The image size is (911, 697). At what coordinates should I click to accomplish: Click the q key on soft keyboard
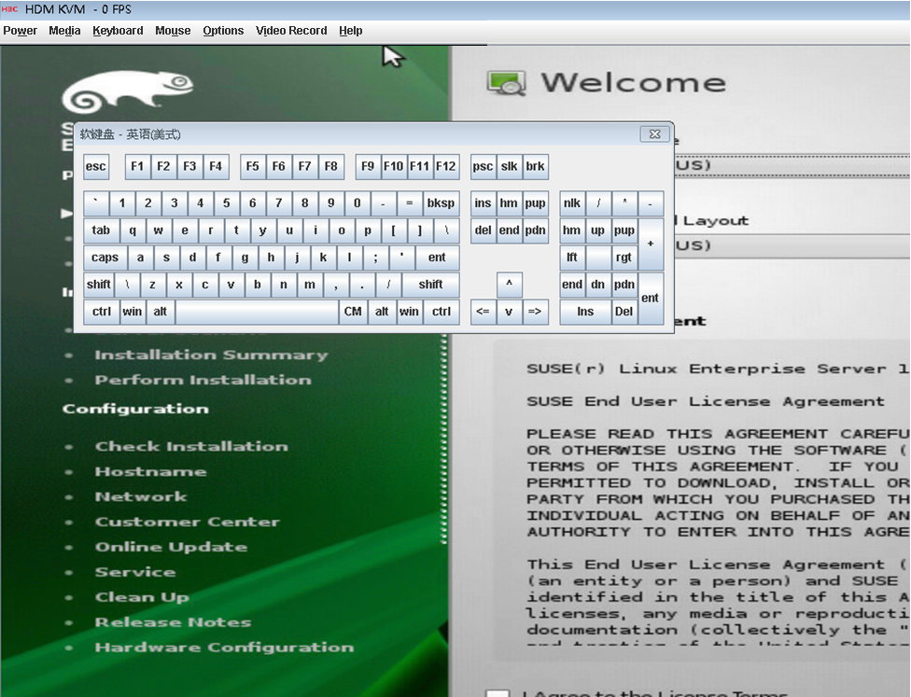click(133, 230)
